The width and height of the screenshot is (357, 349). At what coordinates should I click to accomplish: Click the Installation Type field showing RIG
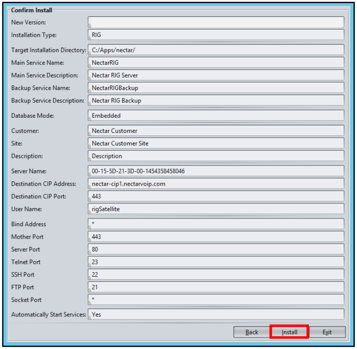click(x=216, y=35)
